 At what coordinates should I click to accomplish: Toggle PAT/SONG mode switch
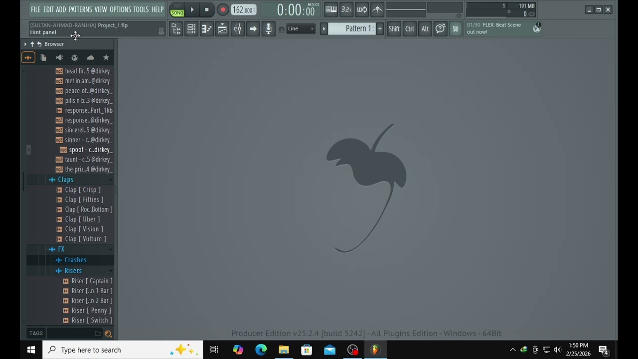tap(177, 10)
